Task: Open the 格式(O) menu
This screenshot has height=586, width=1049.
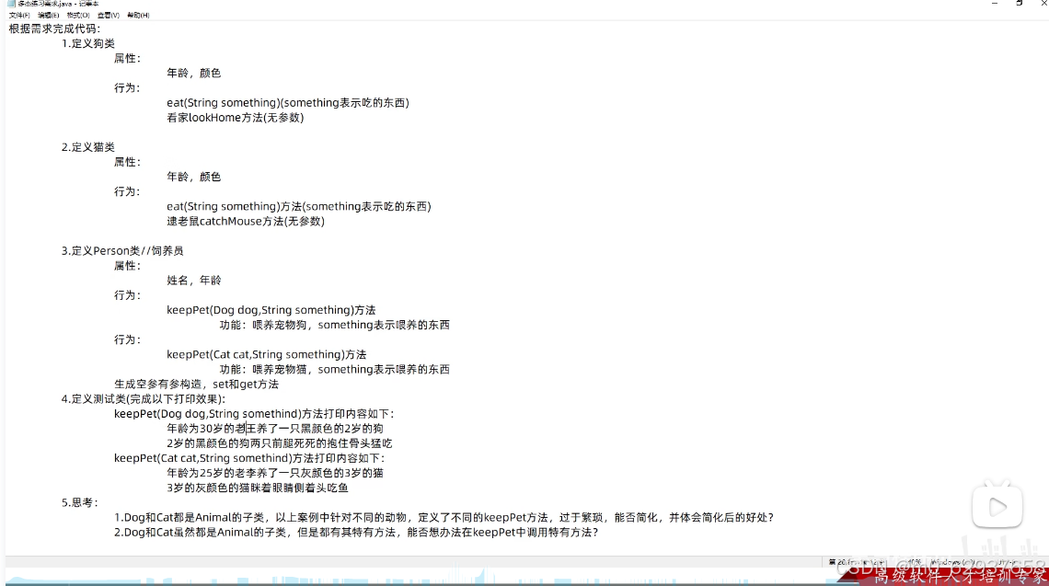Action: (77, 15)
